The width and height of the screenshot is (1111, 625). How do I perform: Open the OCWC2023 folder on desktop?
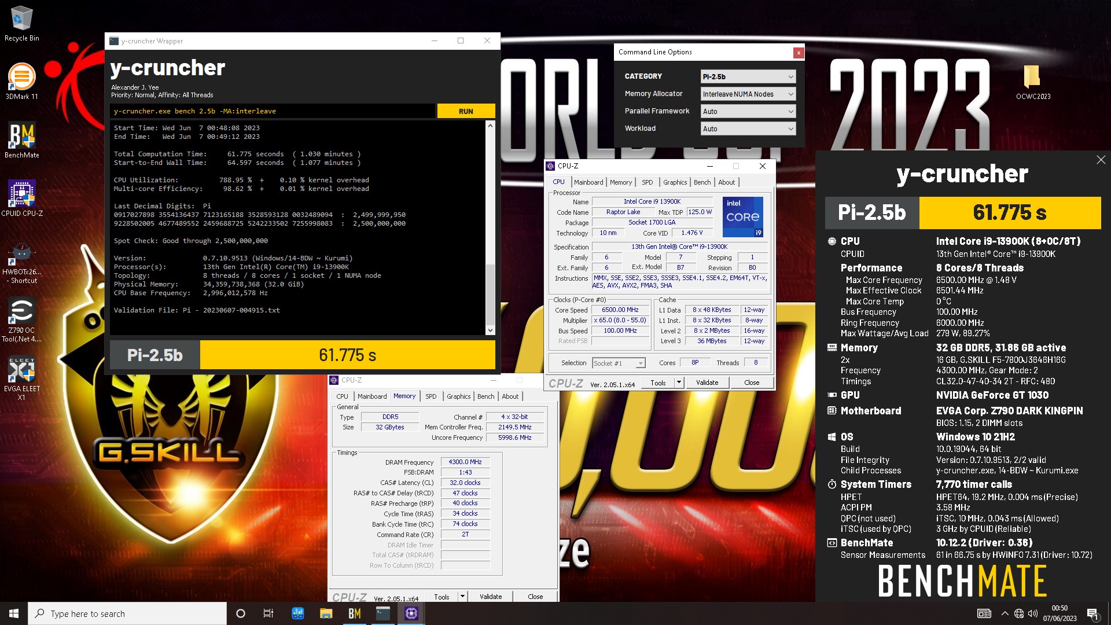coord(1033,82)
